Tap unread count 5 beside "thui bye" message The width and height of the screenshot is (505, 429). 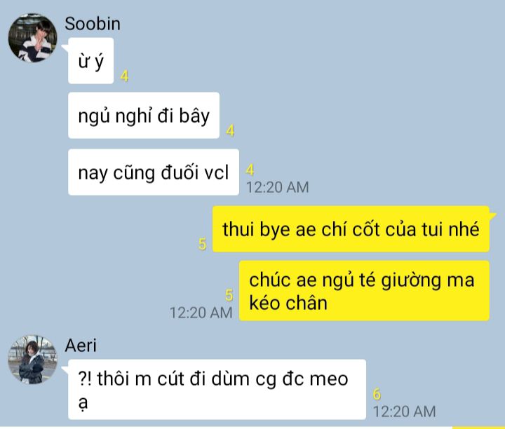202,244
